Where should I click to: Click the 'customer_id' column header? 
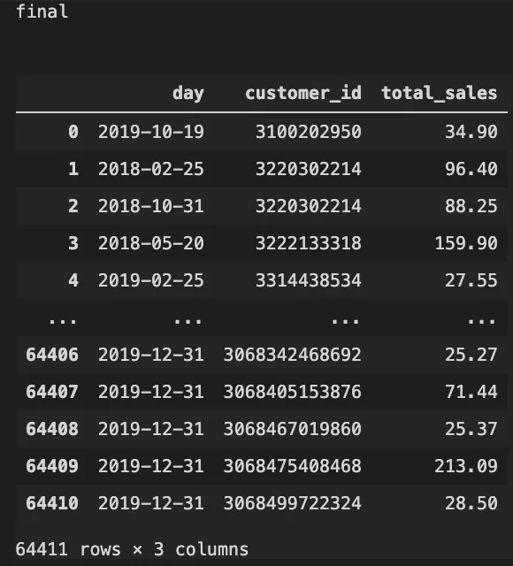click(x=303, y=93)
